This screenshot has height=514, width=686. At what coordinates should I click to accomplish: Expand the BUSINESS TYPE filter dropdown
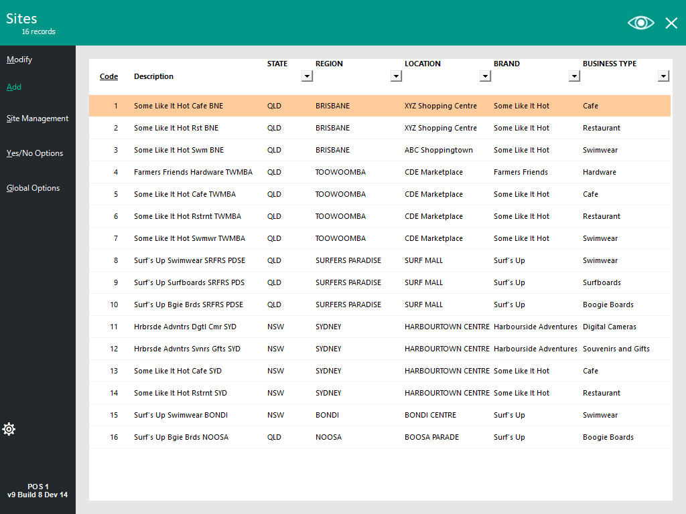pos(663,76)
